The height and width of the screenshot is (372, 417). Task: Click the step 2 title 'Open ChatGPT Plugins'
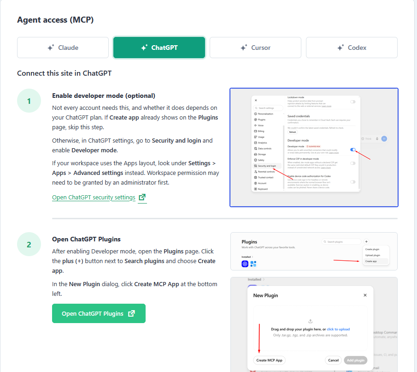[x=86, y=239]
